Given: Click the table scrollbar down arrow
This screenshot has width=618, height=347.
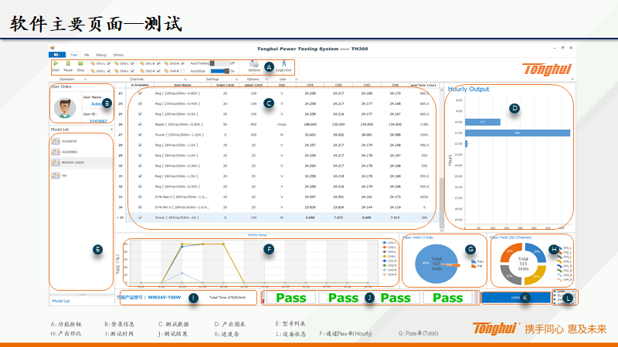Looking at the screenshot, I should coord(441,230).
